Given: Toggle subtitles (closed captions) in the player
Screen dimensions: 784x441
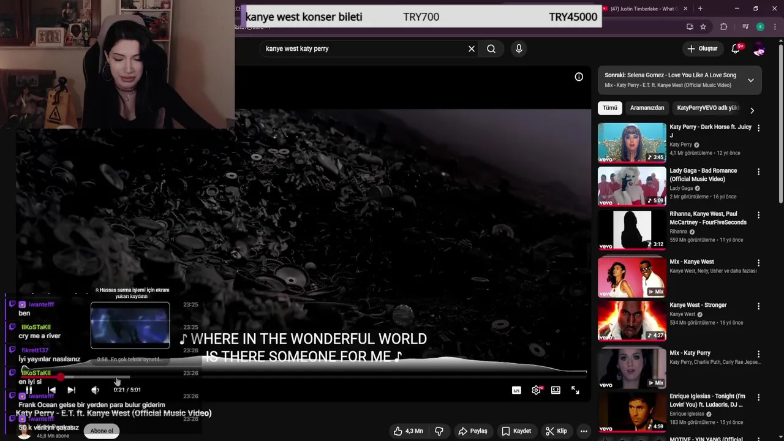Looking at the screenshot, I should point(516,390).
